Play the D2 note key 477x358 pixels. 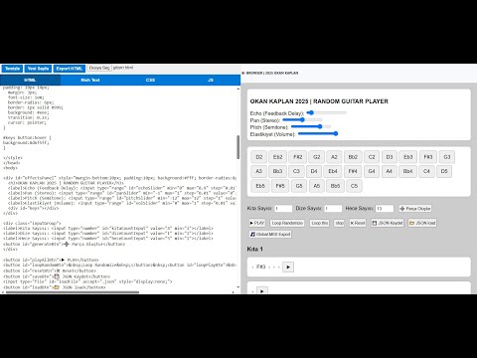(259, 157)
